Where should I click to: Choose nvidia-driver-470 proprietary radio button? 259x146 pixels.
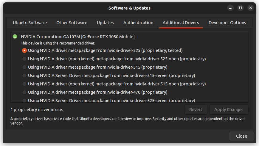click(x=24, y=92)
